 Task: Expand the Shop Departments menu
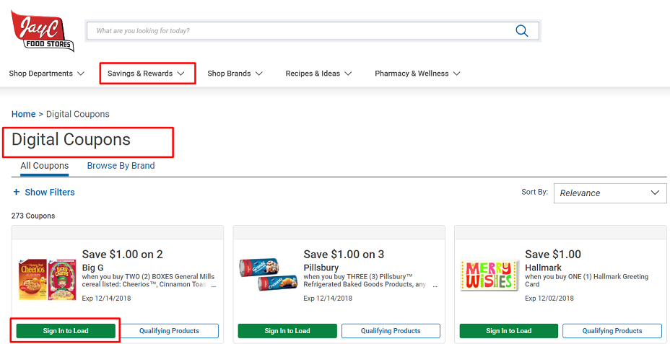[47, 74]
